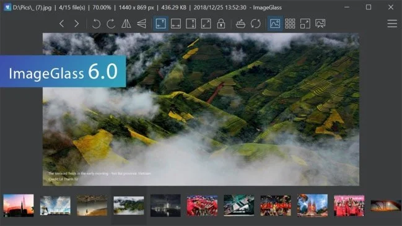Open the sunset tower thumbnail

click(x=19, y=206)
